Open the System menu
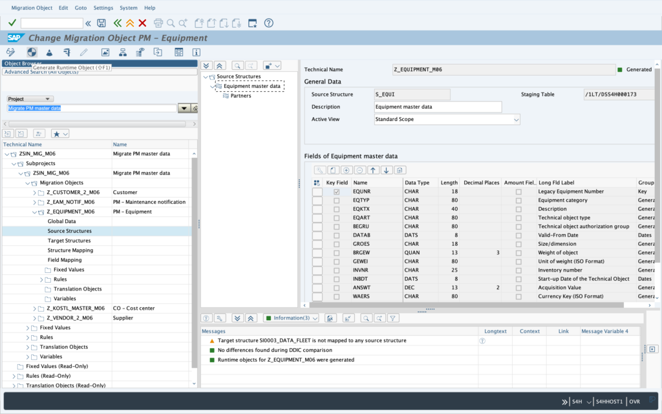 click(x=129, y=8)
